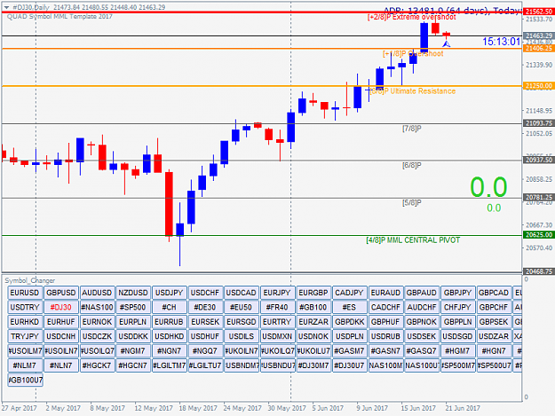Load the EURAUD pair
The image size is (555, 416).
[385, 293]
